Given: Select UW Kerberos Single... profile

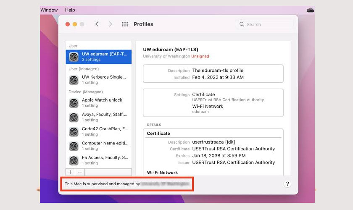Looking at the screenshot, I should click(x=99, y=80).
